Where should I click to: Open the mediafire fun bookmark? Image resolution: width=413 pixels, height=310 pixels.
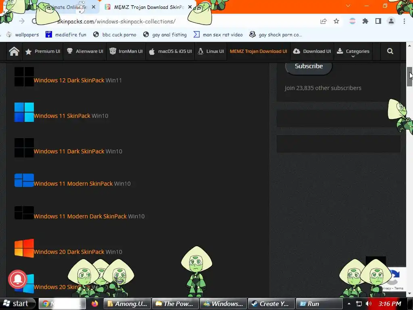(x=66, y=35)
